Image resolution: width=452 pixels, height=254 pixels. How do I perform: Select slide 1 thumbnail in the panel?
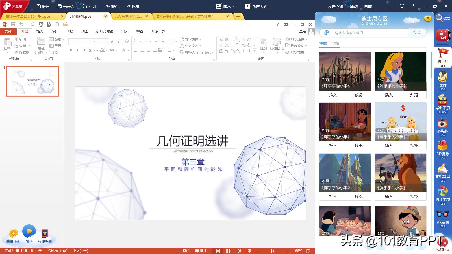32,81
